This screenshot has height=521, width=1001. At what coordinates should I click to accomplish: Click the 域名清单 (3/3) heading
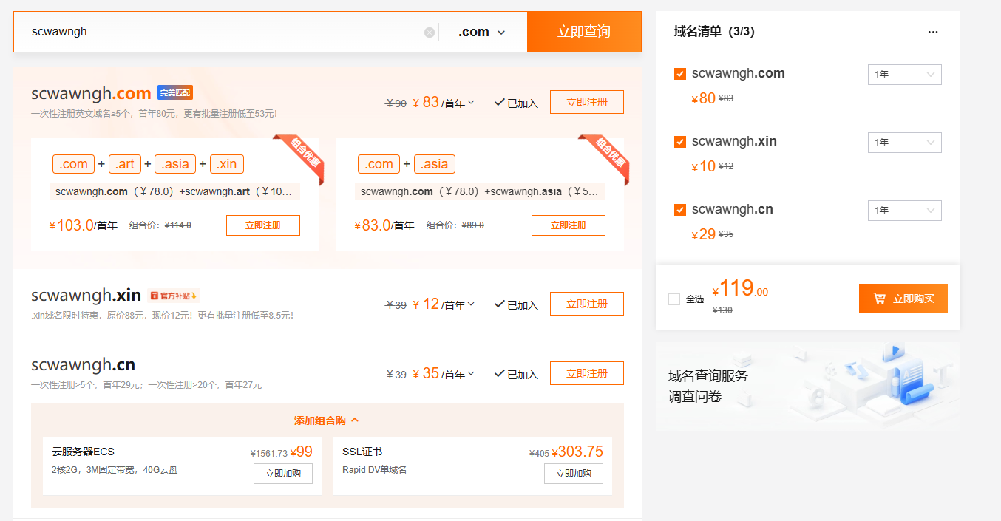tap(714, 32)
